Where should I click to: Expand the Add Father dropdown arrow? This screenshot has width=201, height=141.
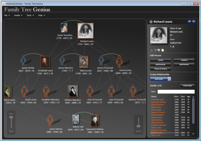(x=169, y=79)
